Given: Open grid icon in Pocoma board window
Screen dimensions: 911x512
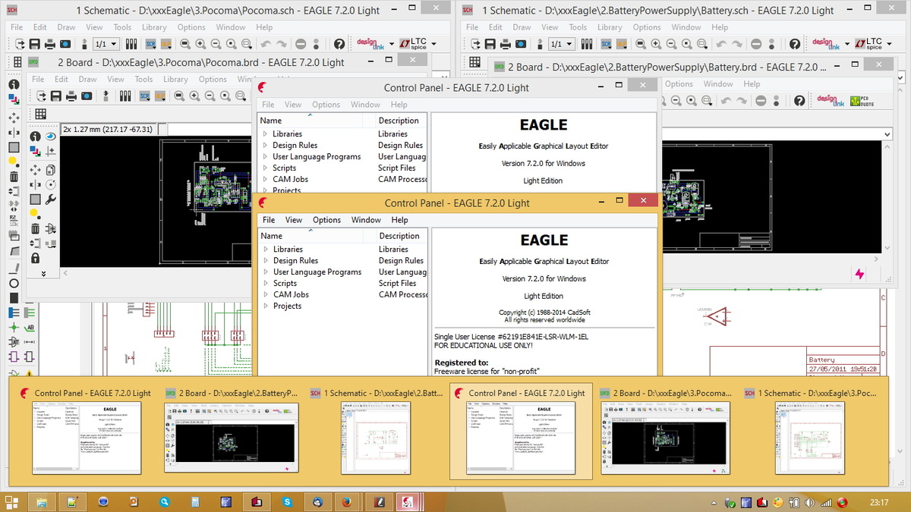Looking at the screenshot, I should (40, 114).
